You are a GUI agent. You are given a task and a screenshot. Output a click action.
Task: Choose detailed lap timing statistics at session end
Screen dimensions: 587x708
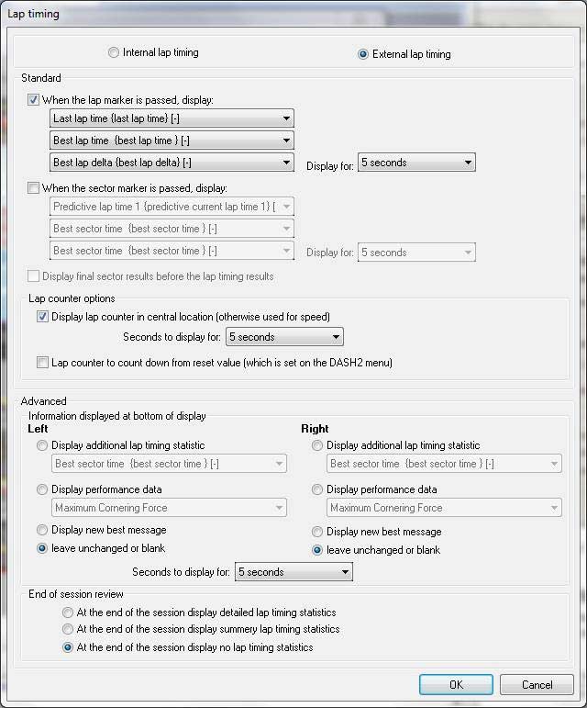click(x=68, y=612)
